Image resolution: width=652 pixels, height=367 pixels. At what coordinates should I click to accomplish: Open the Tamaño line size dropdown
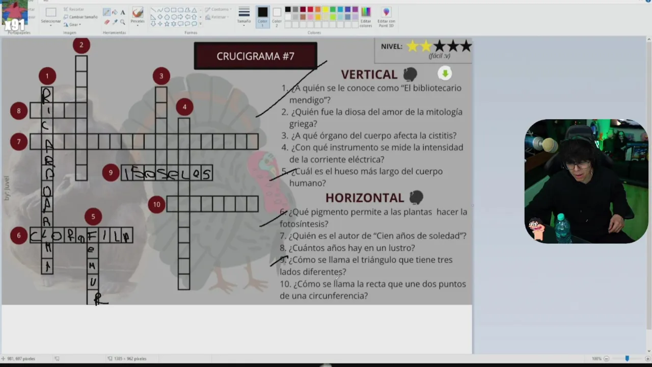pyautogui.click(x=244, y=17)
